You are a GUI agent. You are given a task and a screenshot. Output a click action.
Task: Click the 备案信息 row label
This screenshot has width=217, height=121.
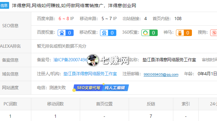click(x=10, y=60)
